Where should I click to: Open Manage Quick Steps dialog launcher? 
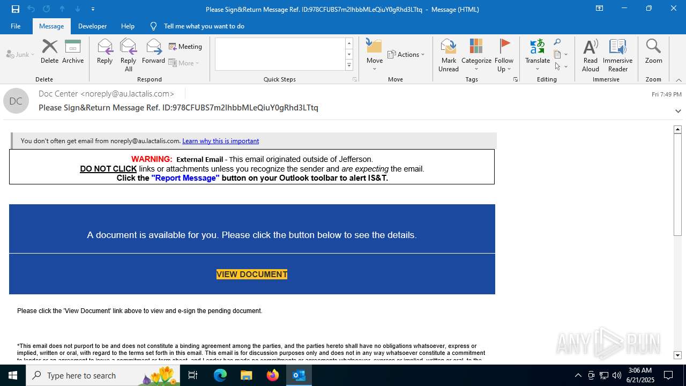point(354,79)
